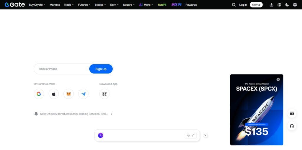This screenshot has height=150, width=302.
Task: Click the AI assistant text input
Action: (144, 135)
